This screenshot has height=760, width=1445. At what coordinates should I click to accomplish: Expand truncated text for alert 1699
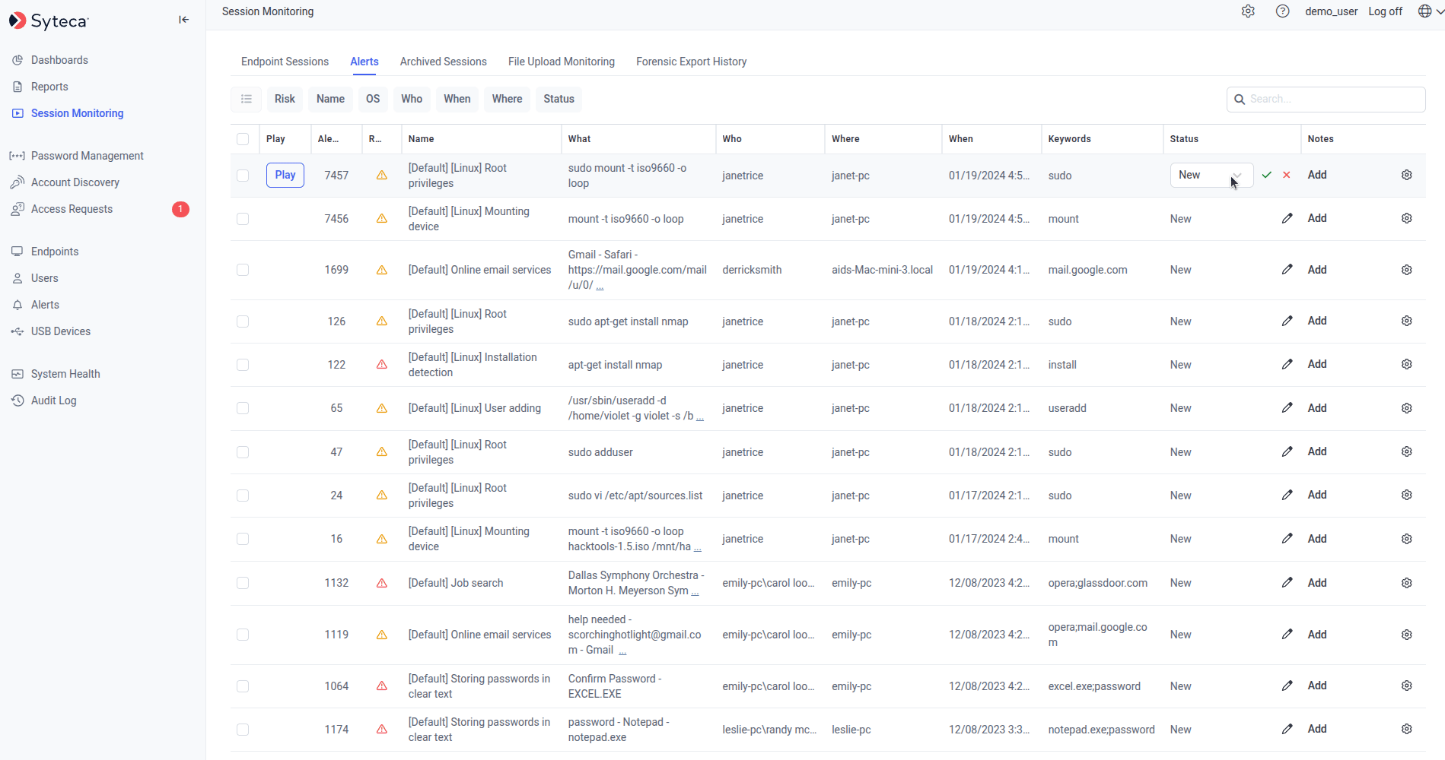point(600,287)
